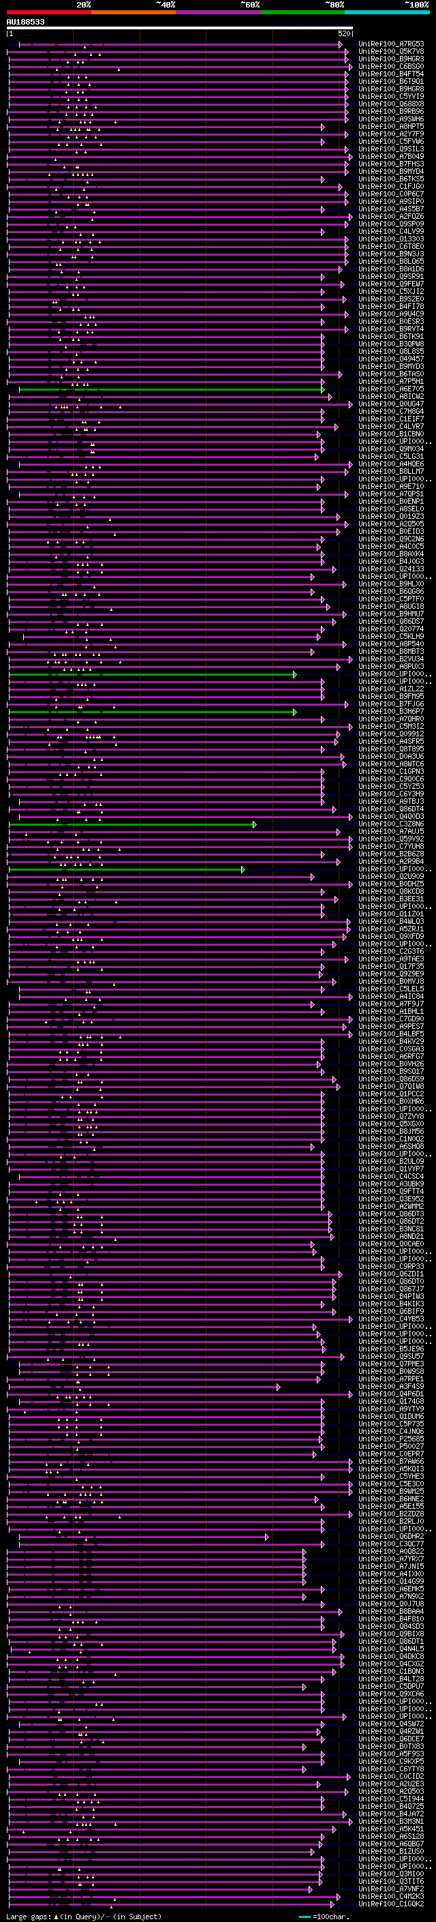Viewport: 436px width, 1922px height.
Task: Select label UniRef100_C1BQN3
Action: [x=391, y=1671]
